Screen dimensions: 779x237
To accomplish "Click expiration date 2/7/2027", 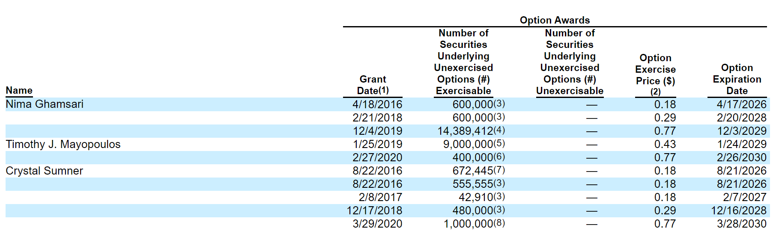I will coord(745,197).
